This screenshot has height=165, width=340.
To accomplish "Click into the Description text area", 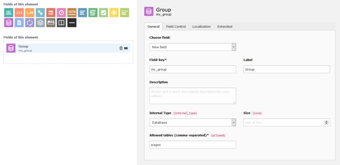I will 193,96.
